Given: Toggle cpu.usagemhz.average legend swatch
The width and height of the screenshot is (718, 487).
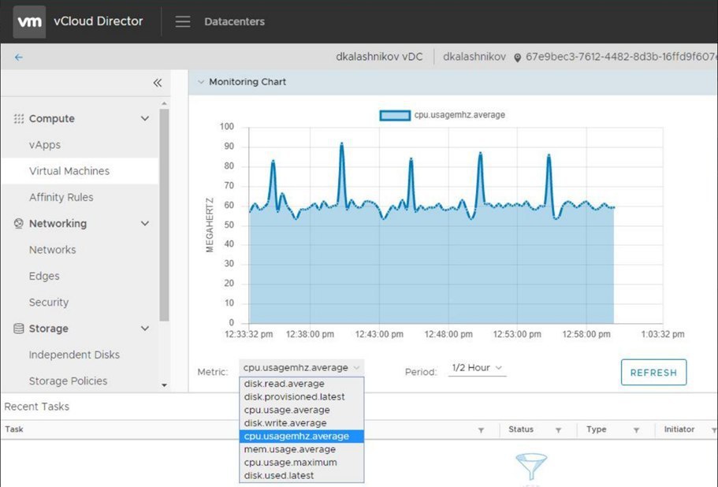Looking at the screenshot, I should tap(395, 115).
